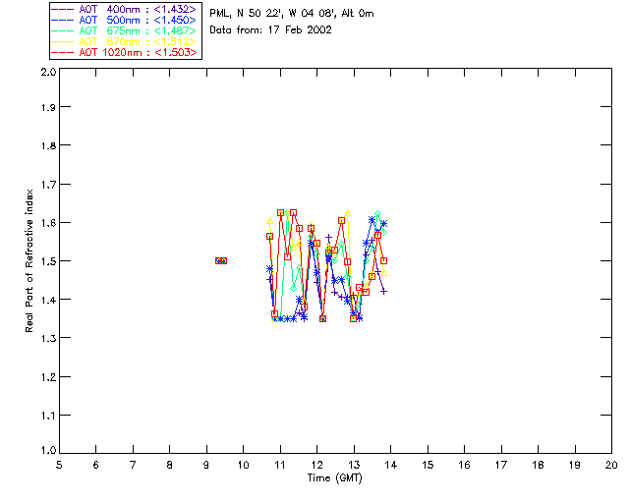This screenshot has height=503, width=629.
Task: Click the 12 x-axis hour label
Action: pyautogui.click(x=316, y=465)
